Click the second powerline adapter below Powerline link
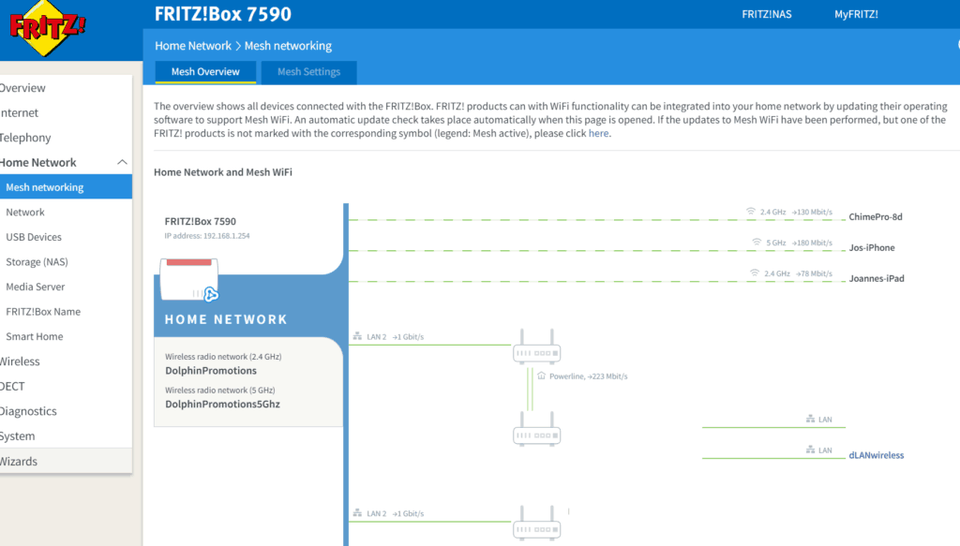 pos(537,431)
